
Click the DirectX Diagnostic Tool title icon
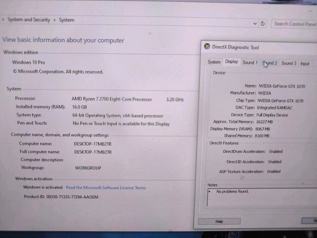coord(207,46)
